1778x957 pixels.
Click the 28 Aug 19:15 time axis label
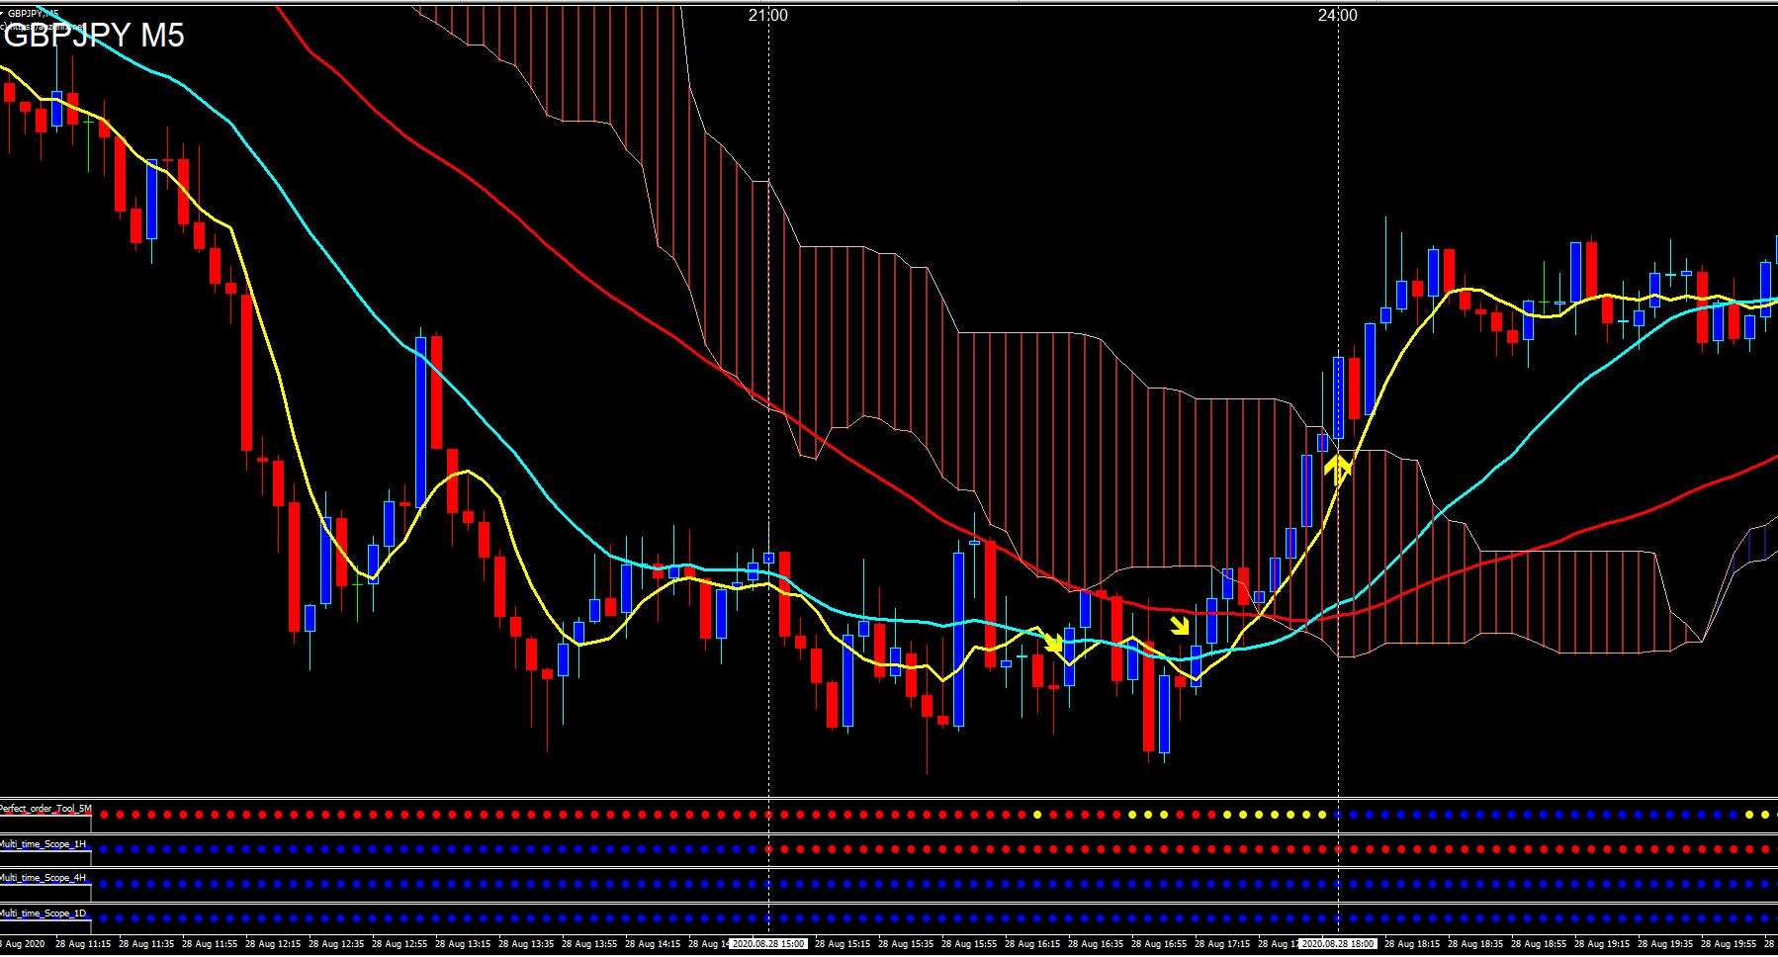tap(1602, 944)
